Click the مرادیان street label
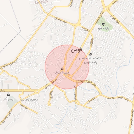The height and width of the screenshot is (134, 134). tap(24, 106)
